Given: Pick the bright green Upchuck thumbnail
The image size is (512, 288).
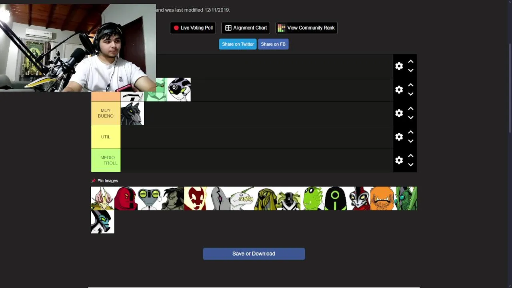Looking at the screenshot, I should (x=312, y=198).
